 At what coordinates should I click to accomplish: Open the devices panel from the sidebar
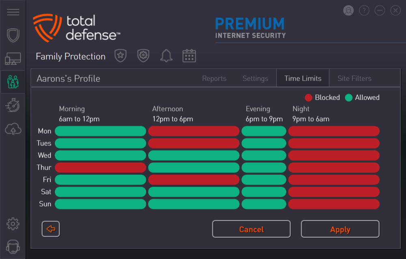(13, 58)
